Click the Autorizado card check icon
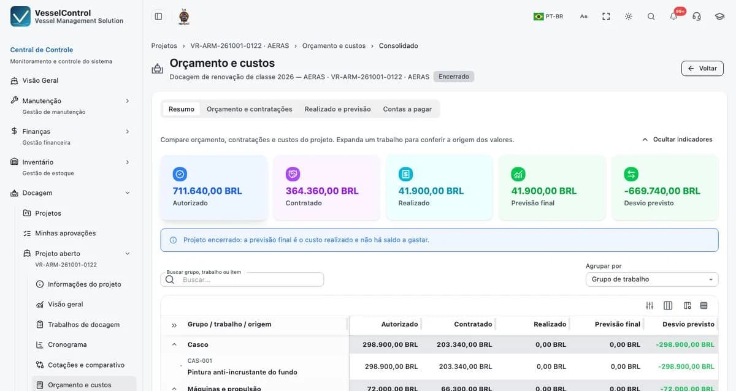The height and width of the screenshot is (391, 736). click(x=180, y=174)
